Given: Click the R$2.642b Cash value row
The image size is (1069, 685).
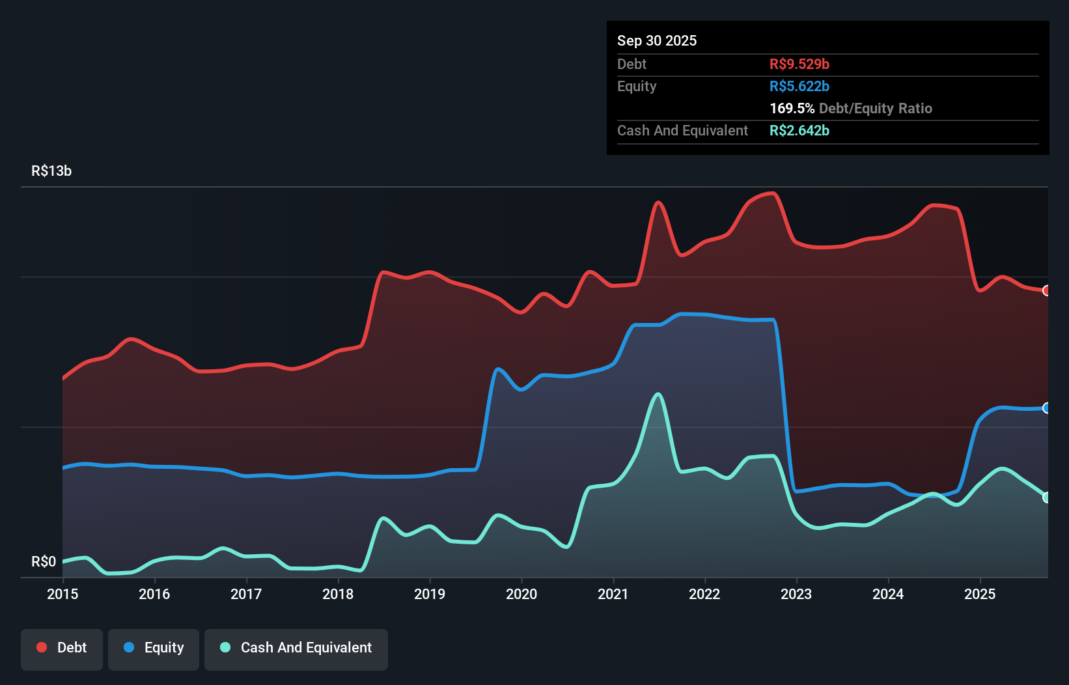Looking at the screenshot, I should (x=799, y=130).
